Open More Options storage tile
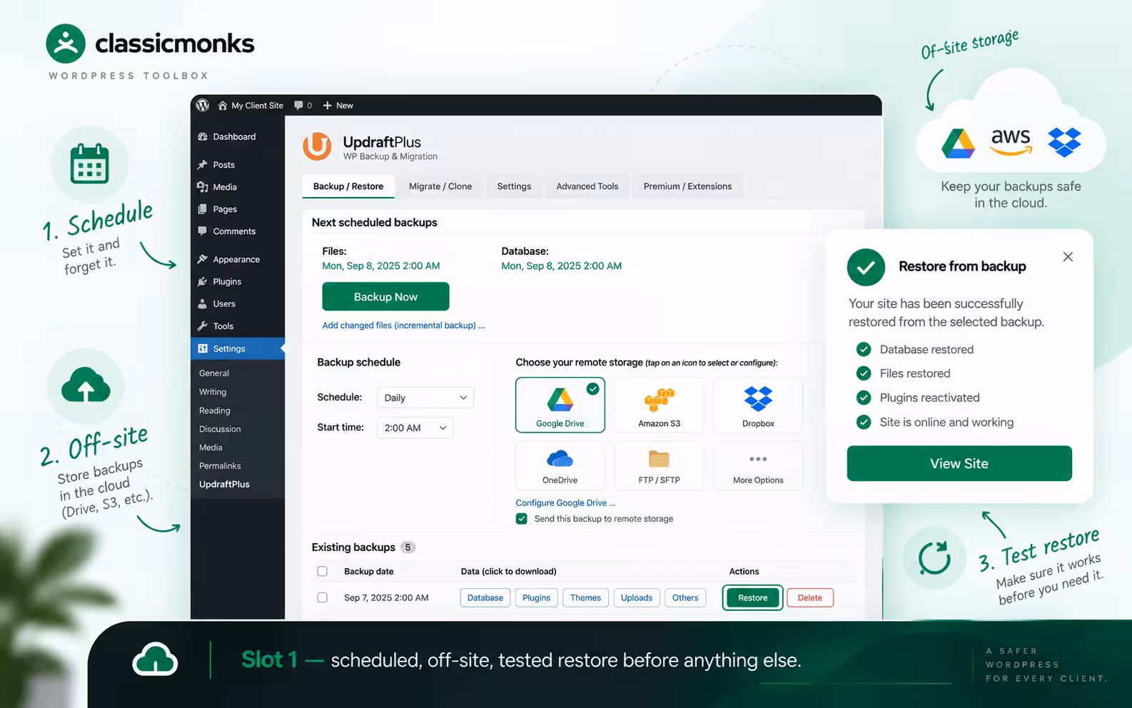This screenshot has height=708, width=1132. (x=758, y=465)
